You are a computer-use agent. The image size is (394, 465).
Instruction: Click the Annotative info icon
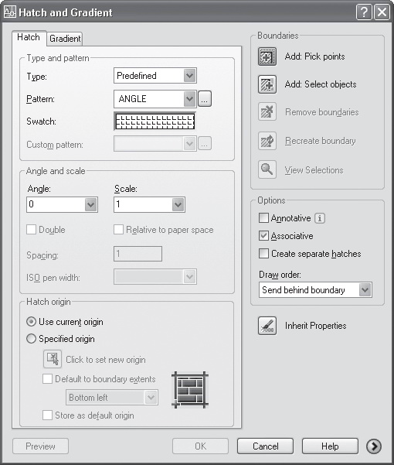[319, 218]
